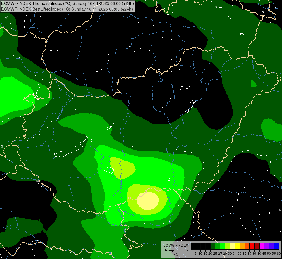Select the magenta 40–45 legend swatch
The width and height of the screenshot is (282, 259).
[x=262, y=246]
